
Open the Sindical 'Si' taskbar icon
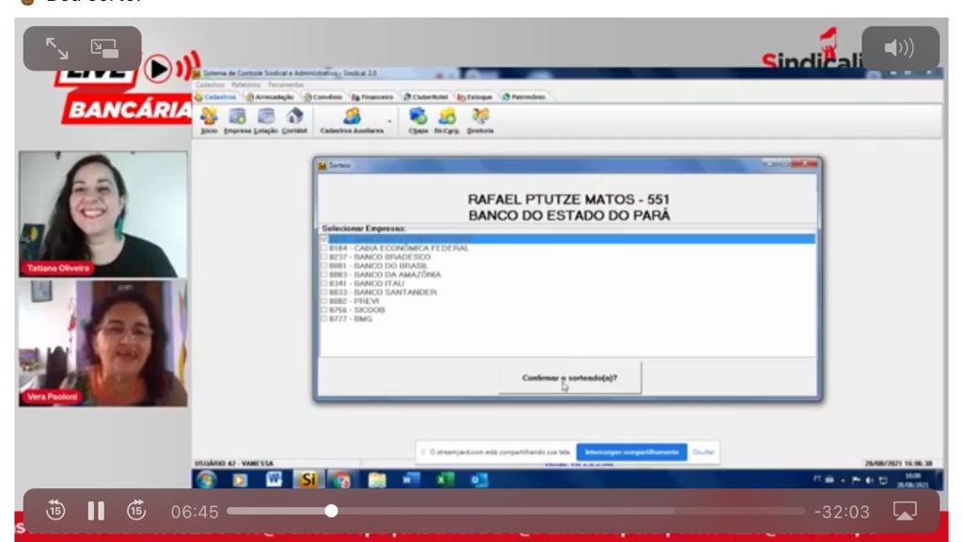pyautogui.click(x=308, y=479)
